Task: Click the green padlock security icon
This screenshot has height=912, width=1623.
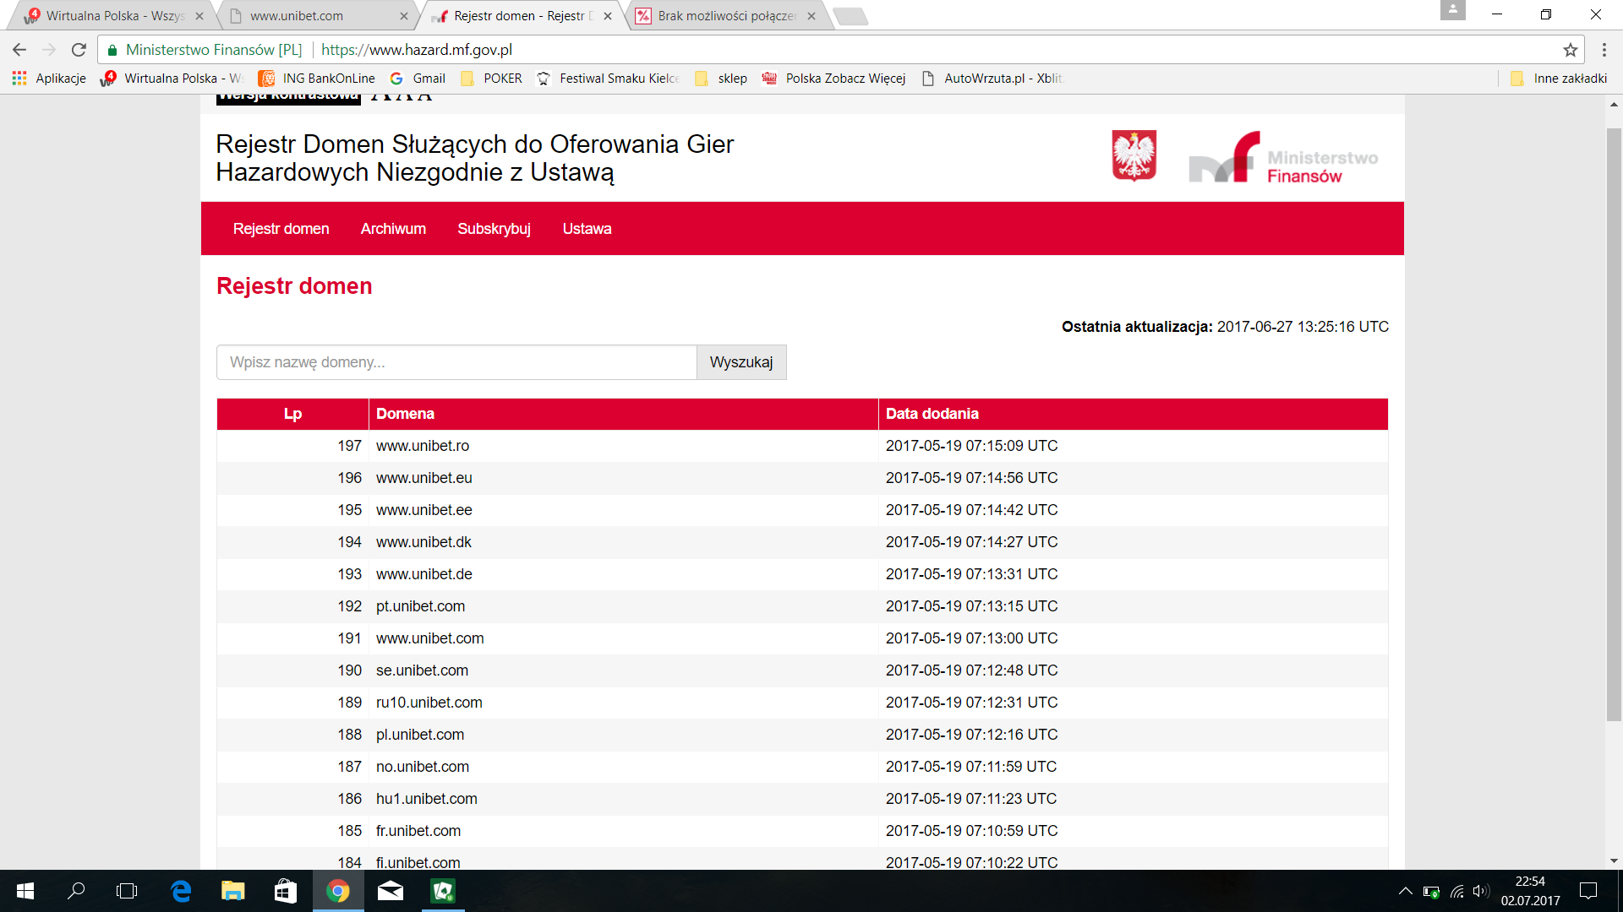Action: (x=112, y=50)
